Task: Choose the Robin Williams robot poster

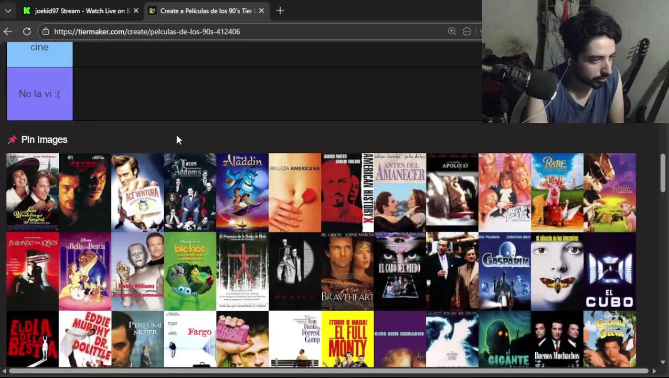Action: (137, 271)
